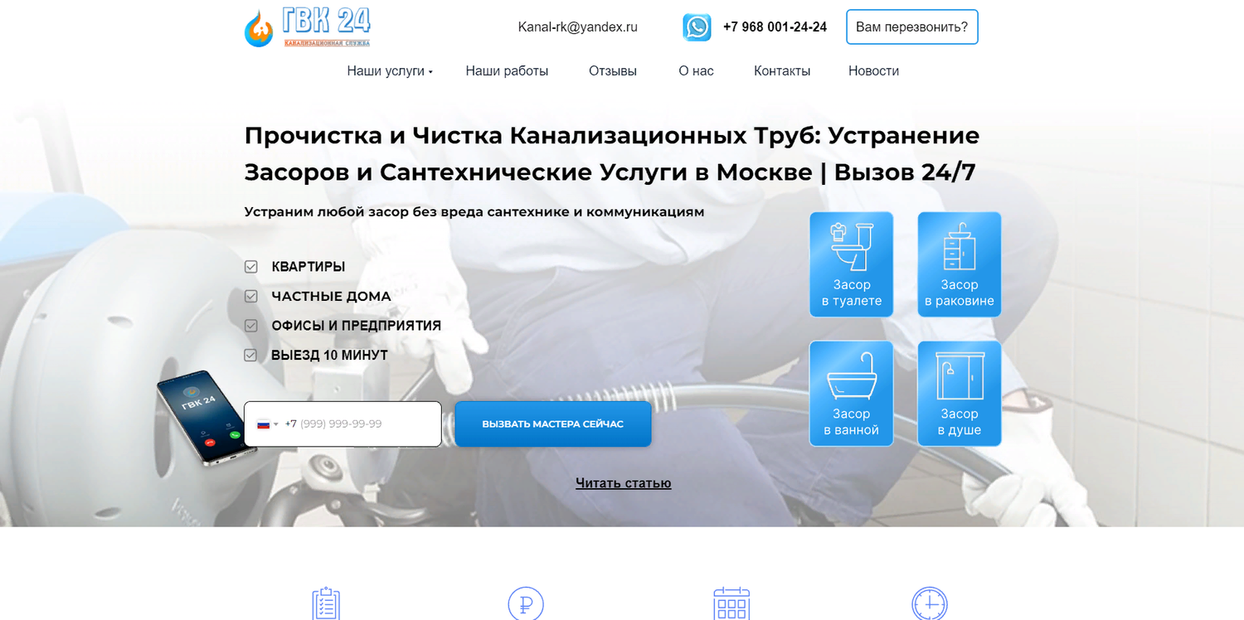Open the Russian flag country code selector

point(267,424)
